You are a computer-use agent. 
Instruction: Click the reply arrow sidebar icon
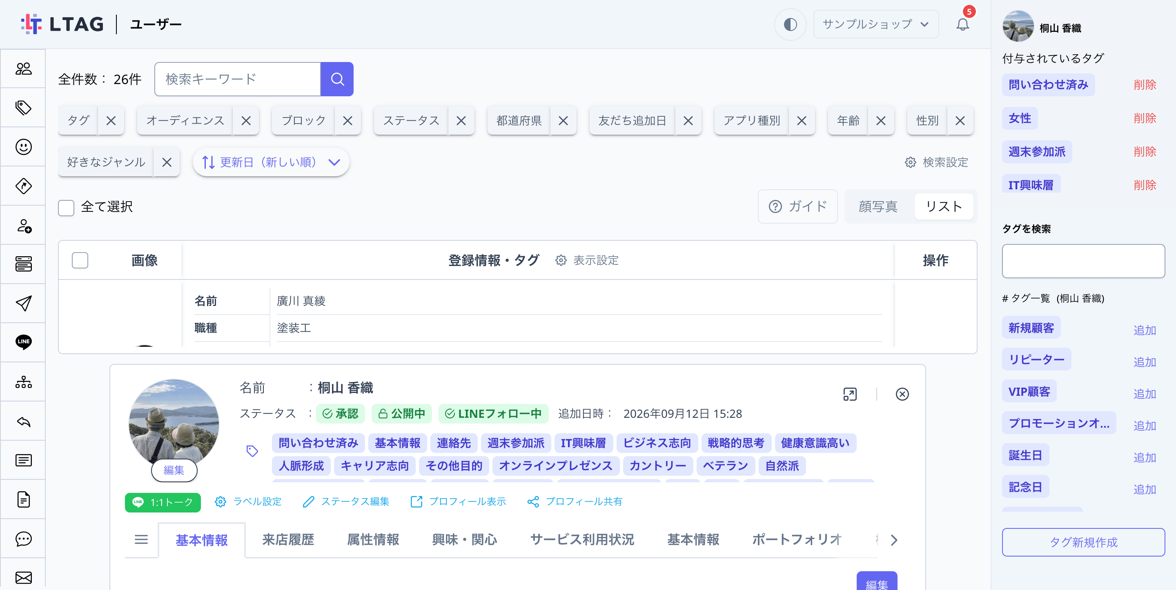[x=23, y=421]
